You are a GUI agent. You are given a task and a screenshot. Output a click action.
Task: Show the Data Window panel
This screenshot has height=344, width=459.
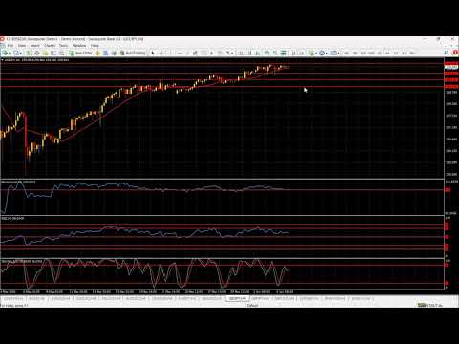[36, 53]
